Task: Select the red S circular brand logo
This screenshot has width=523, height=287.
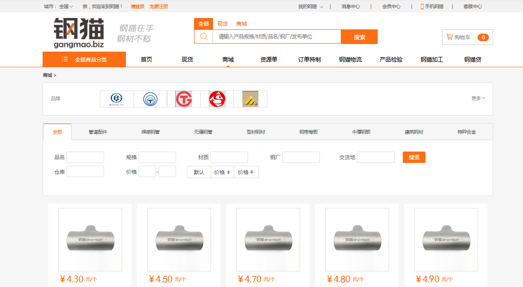Action: coord(217,99)
